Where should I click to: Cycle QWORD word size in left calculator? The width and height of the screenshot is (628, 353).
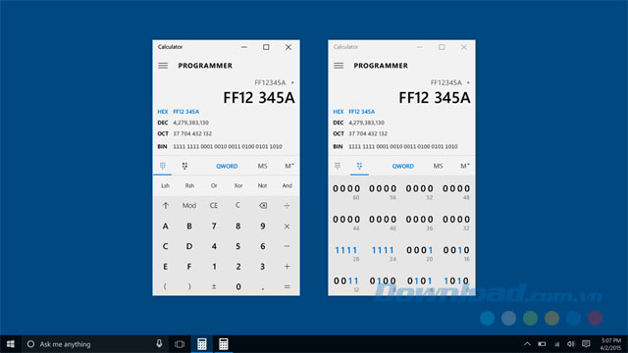227,166
